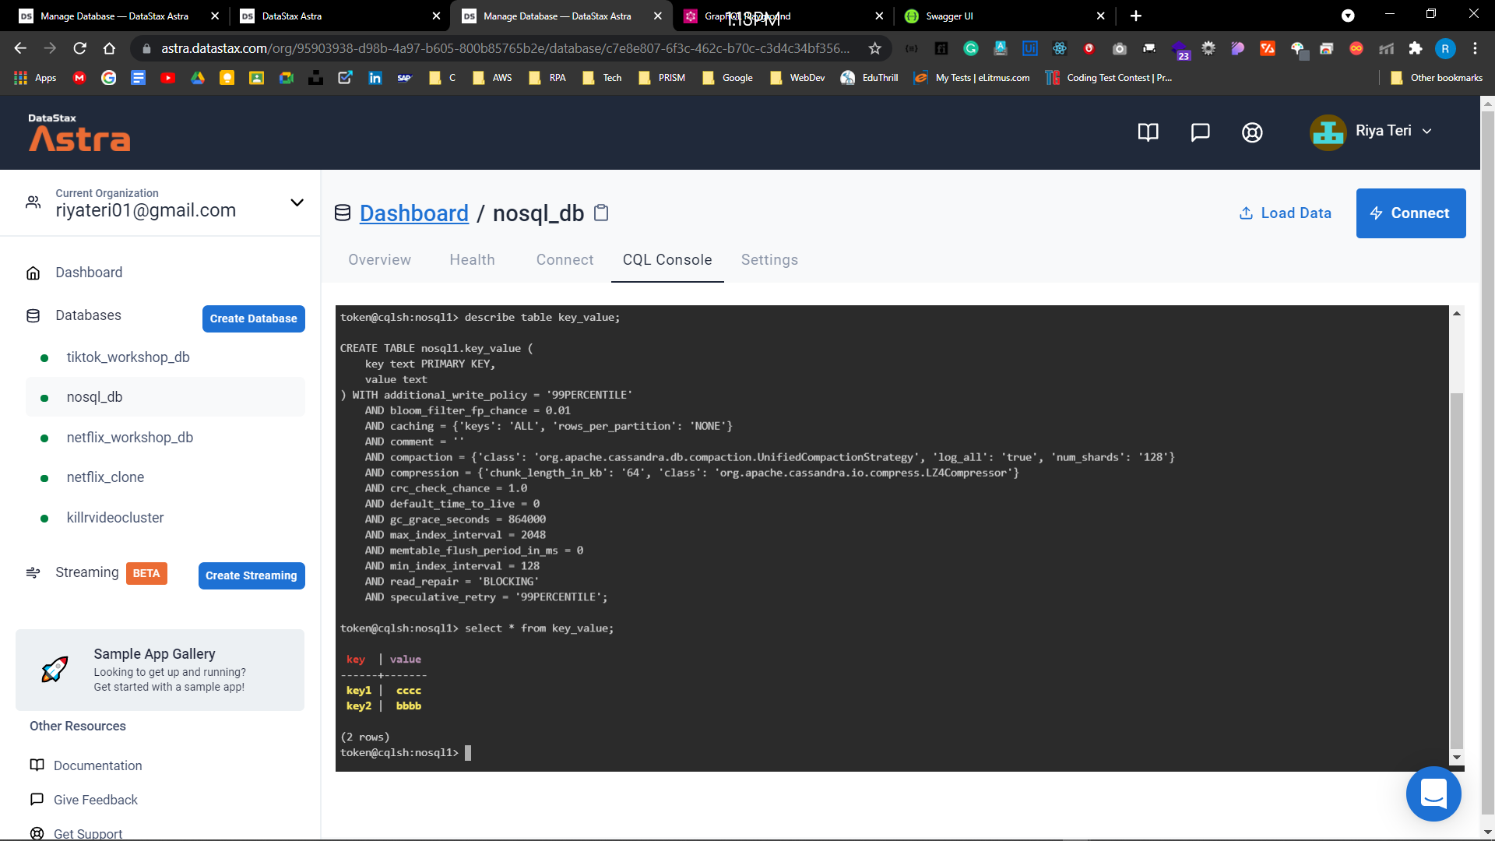This screenshot has height=841, width=1495.
Task: Click the Give Feedback sidebar icon
Action: [37, 800]
